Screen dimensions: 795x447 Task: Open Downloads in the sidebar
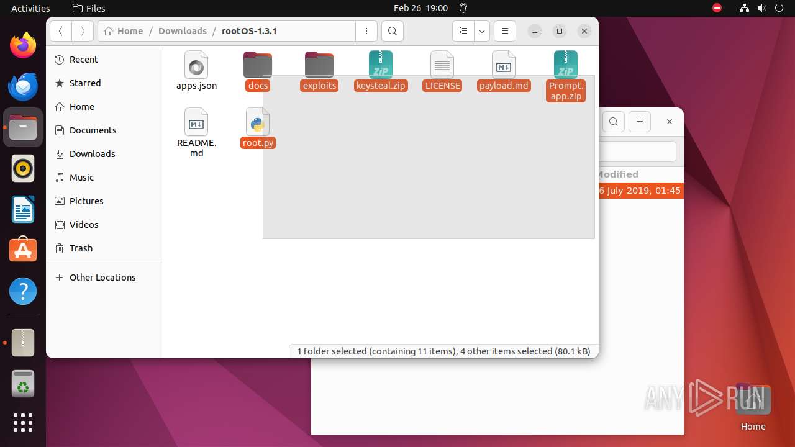click(104, 154)
